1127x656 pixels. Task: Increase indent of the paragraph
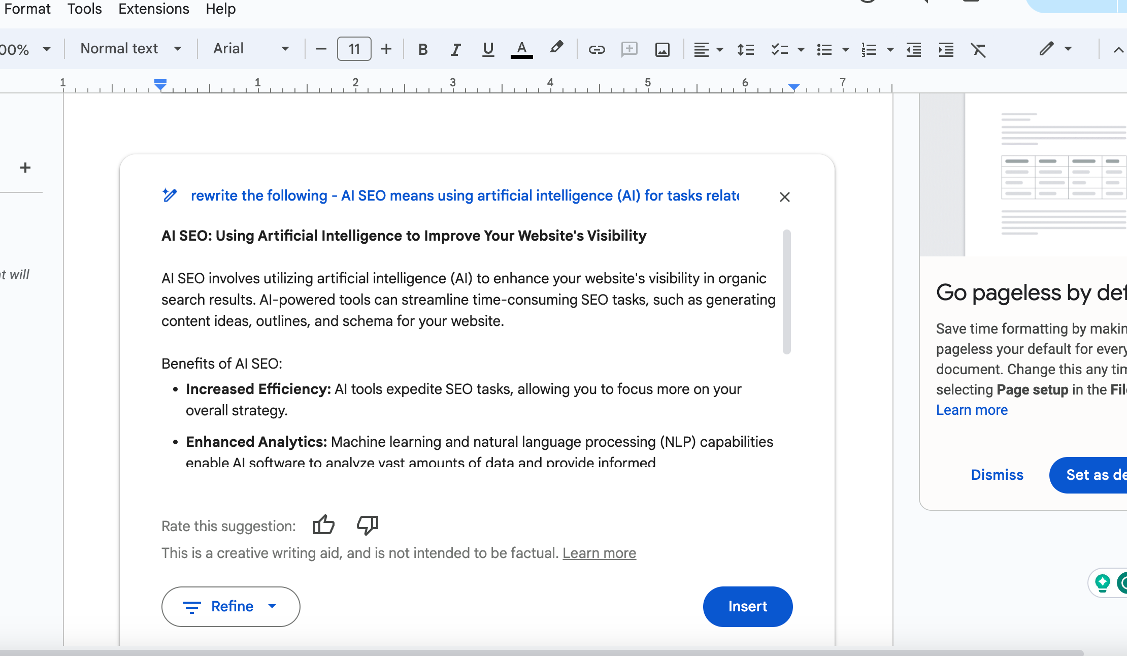[946, 49]
